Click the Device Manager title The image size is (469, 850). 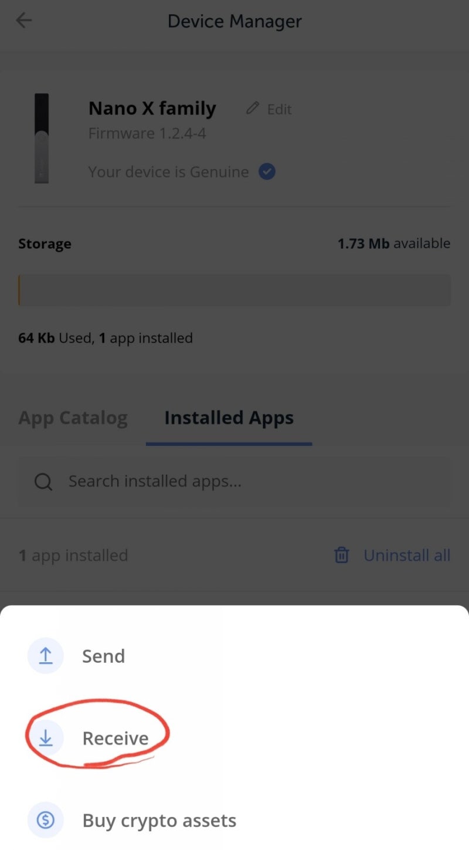coord(235,21)
